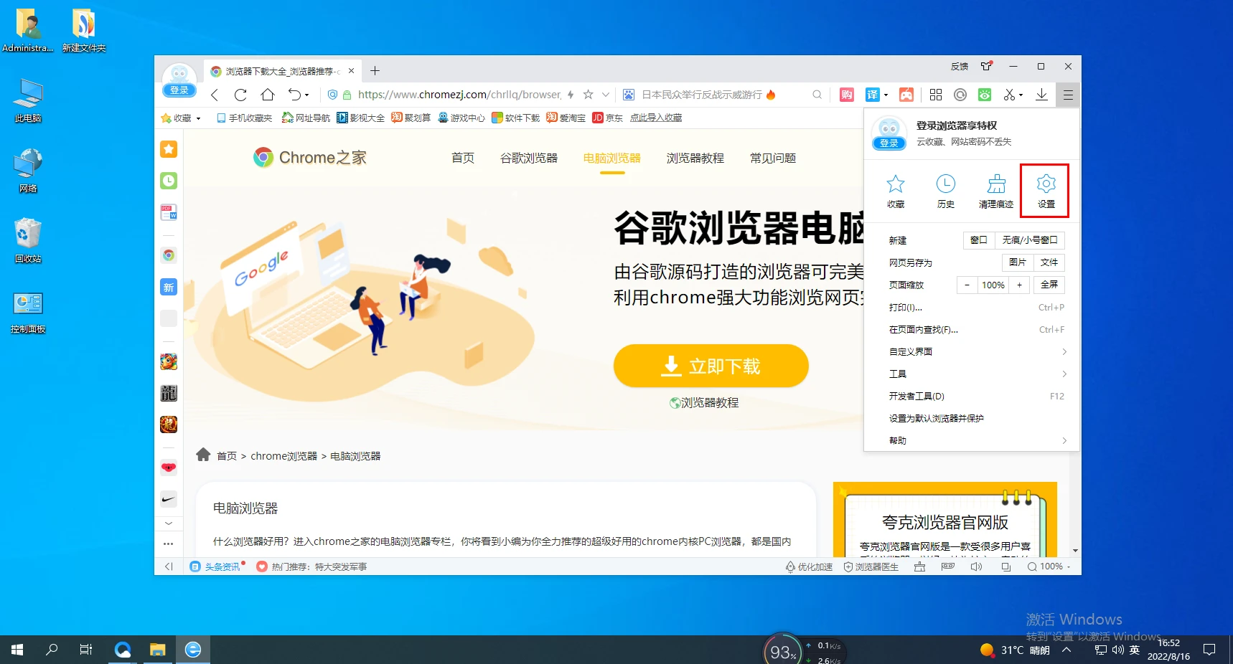Decrease page zoom with minus button
Image resolution: width=1233 pixels, height=664 pixels.
[x=967, y=285]
